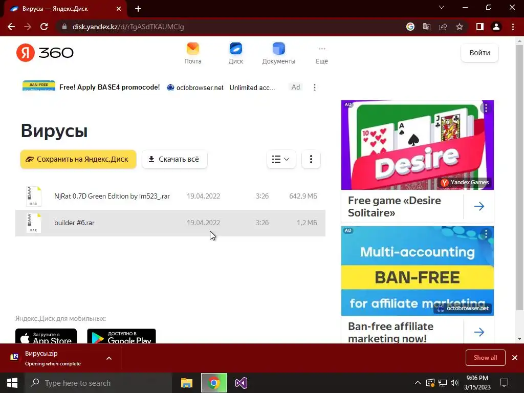Open Visual Studio from taskbar
This screenshot has height=393, width=524.
(241, 383)
